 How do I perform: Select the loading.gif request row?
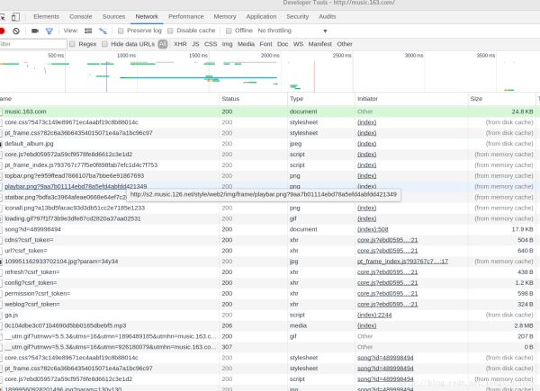pos(268,218)
